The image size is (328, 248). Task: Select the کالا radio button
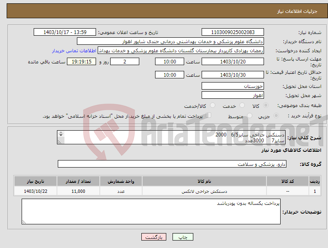pyautogui.click(x=266, y=105)
